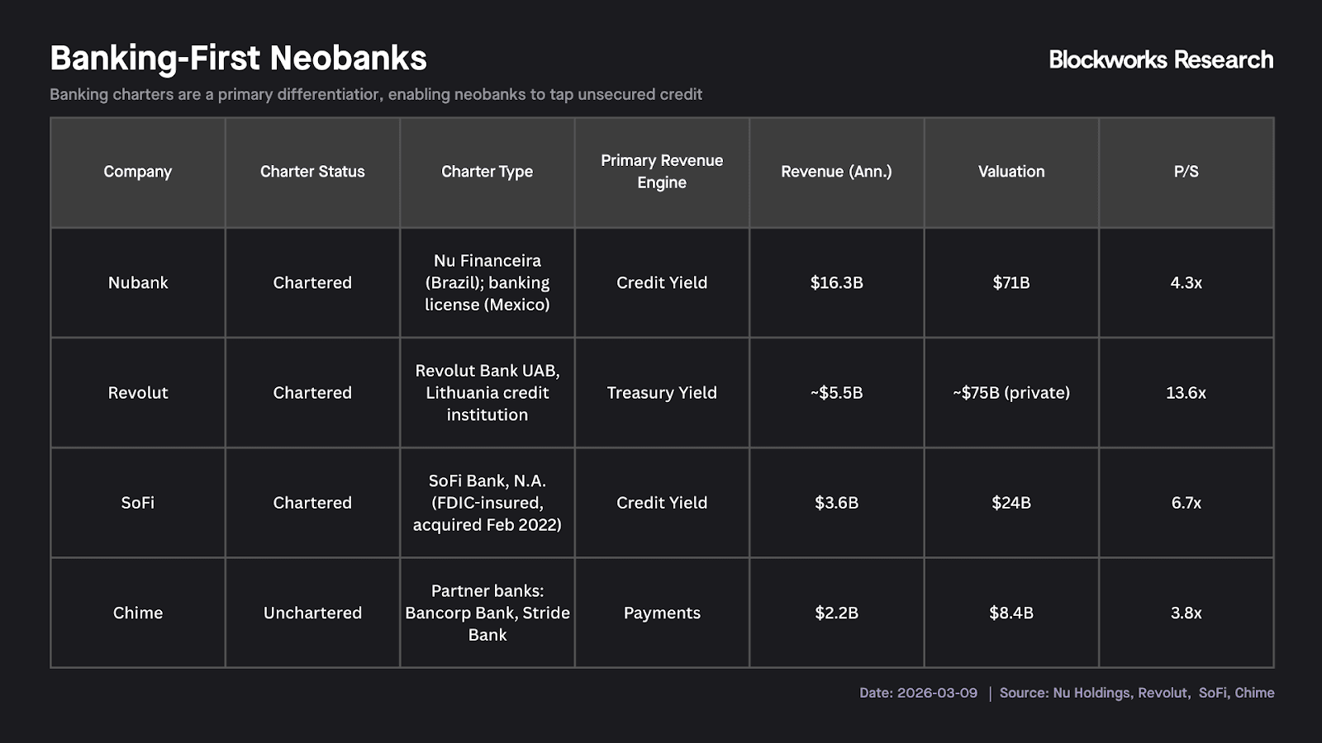The width and height of the screenshot is (1322, 743).
Task: Click the ~$75B (private) valuation cell
Action: pyautogui.click(x=1011, y=393)
